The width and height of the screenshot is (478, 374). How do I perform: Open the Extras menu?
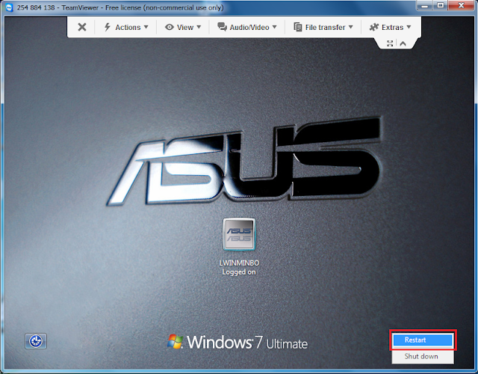390,27
